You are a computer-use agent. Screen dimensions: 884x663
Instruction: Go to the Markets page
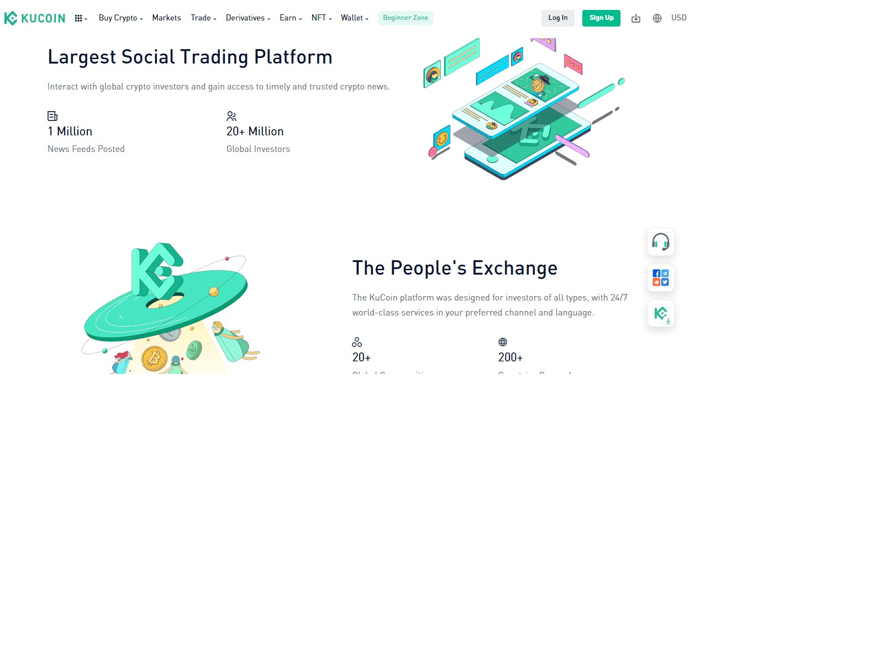(x=166, y=18)
